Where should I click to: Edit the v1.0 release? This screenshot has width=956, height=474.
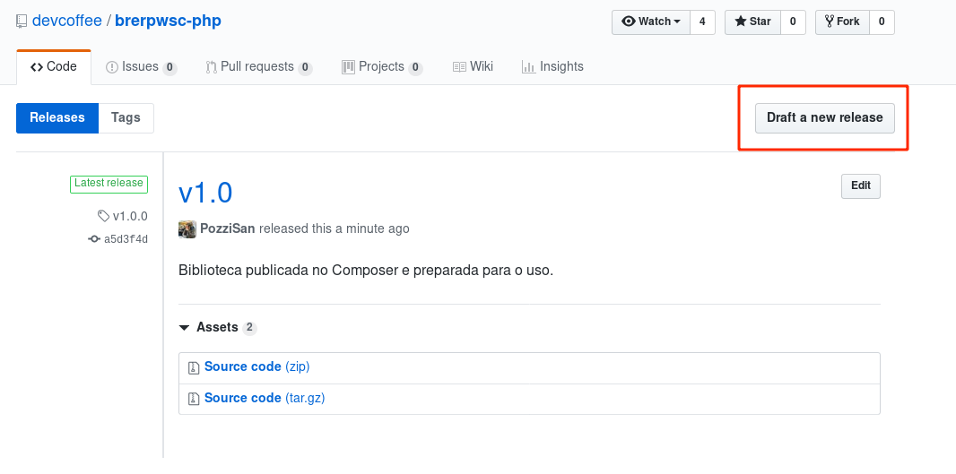point(860,186)
